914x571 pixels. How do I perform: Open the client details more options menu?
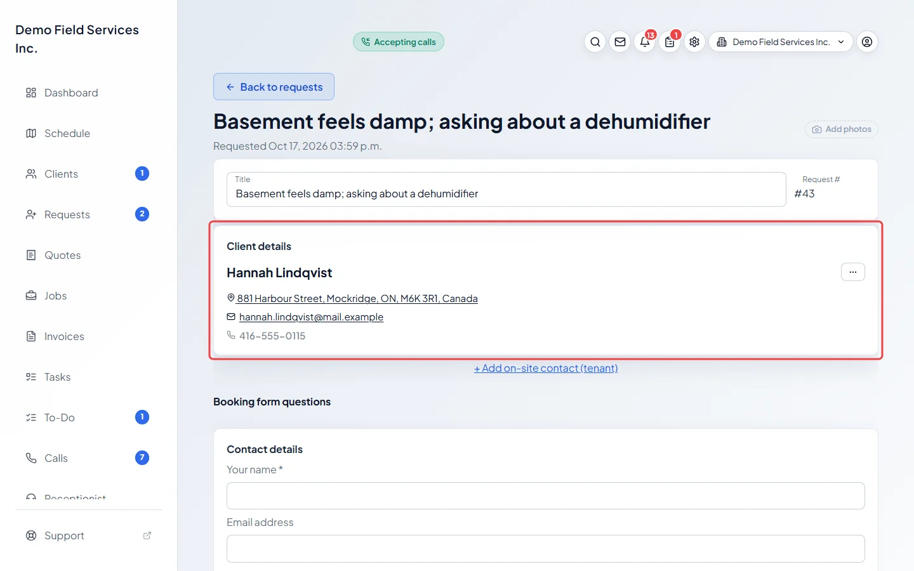(x=853, y=272)
